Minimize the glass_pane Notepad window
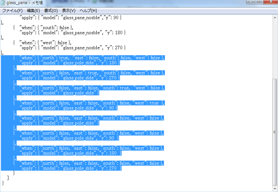Image resolution: width=278 pixels, height=192 pixels. point(251,2)
